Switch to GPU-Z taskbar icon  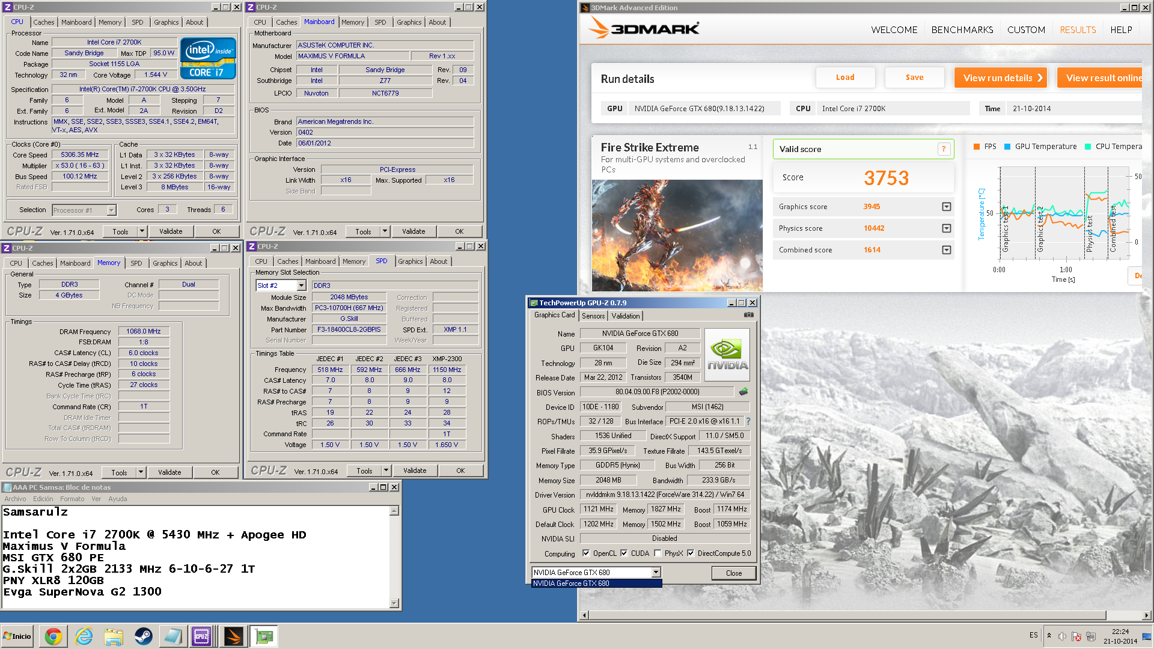coord(264,636)
